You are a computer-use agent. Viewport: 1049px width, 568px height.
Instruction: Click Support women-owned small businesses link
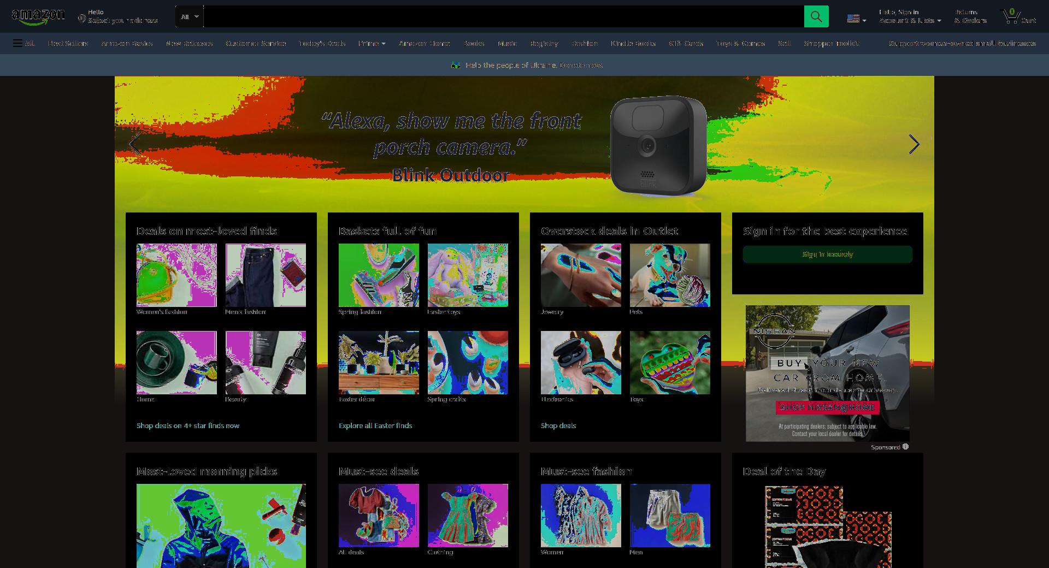(962, 43)
